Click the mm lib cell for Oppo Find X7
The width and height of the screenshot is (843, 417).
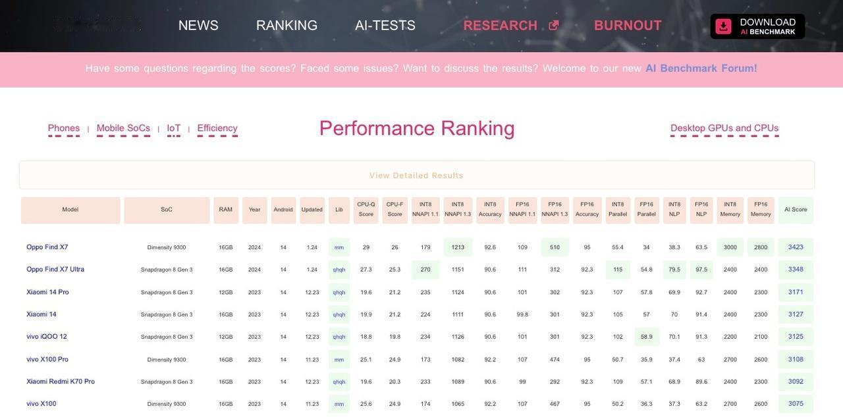tap(339, 247)
